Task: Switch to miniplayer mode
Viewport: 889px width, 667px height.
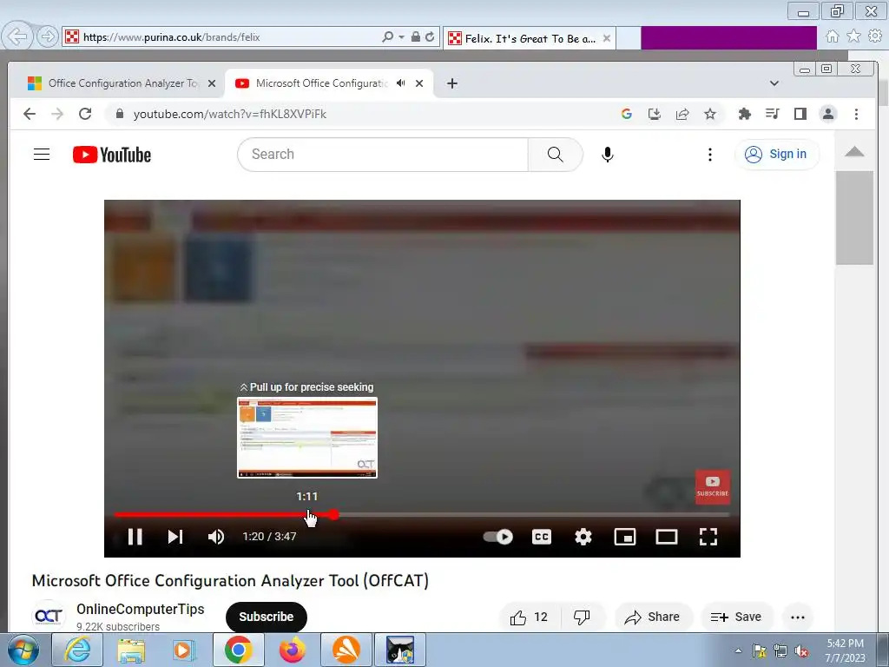Action: point(625,537)
